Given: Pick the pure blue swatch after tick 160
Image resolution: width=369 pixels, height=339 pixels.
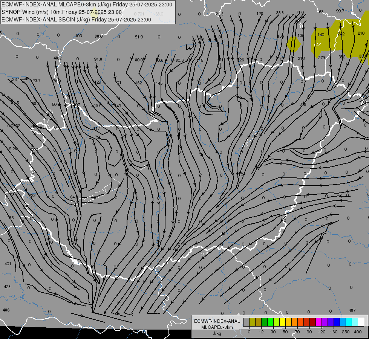Looking at the screenshot, I should pyautogui.click(x=337, y=322).
